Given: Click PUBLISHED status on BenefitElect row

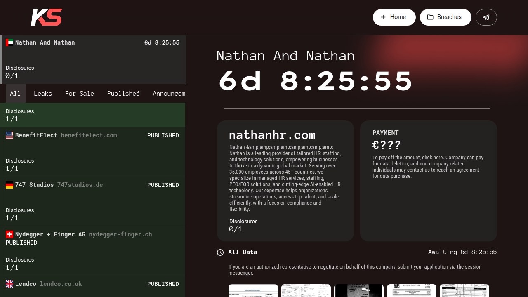Looking at the screenshot, I should 163,135.
